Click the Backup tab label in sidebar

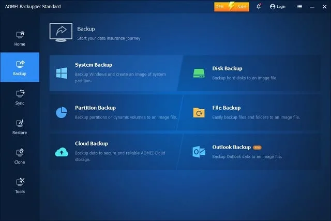click(20, 73)
